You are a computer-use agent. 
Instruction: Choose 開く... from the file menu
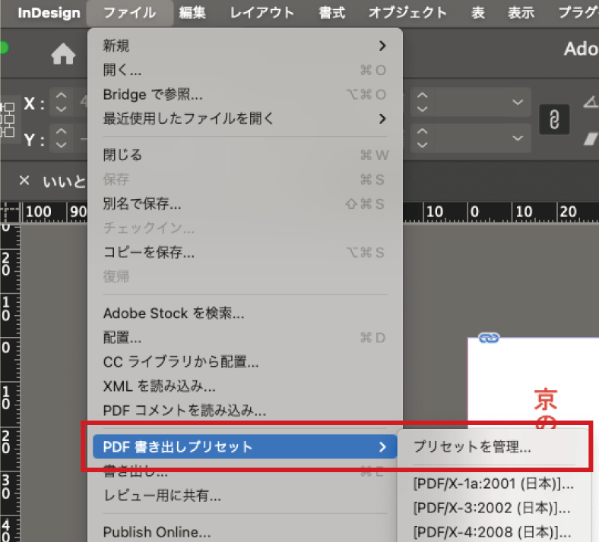(245, 70)
